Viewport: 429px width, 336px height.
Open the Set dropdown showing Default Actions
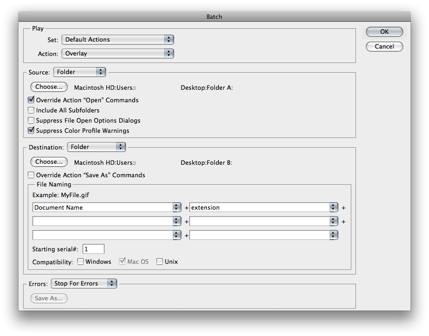(118, 40)
